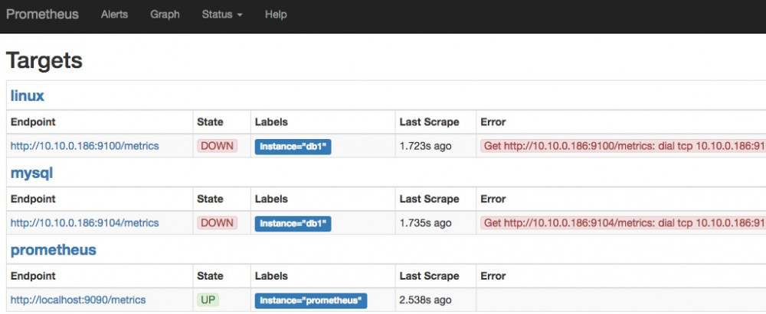Open endpoint 10.0.0.186:9104 metrics link

pyautogui.click(x=84, y=223)
